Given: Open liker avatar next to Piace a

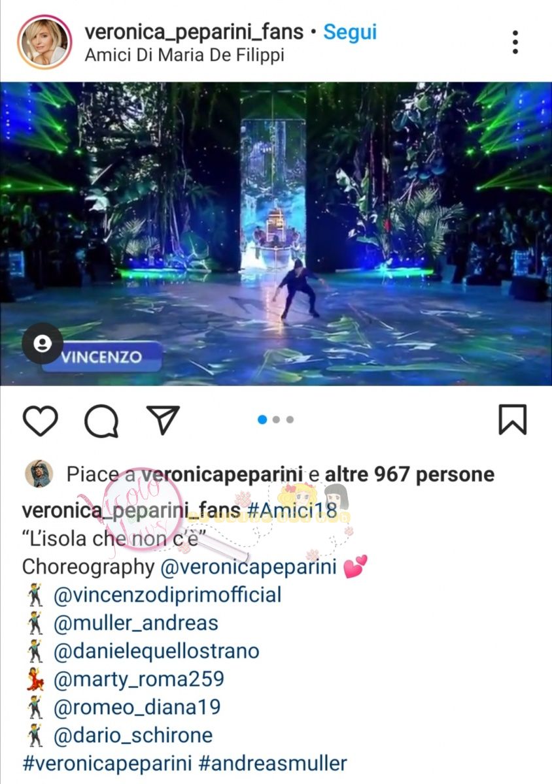Looking at the screenshot, I should 39,474.
